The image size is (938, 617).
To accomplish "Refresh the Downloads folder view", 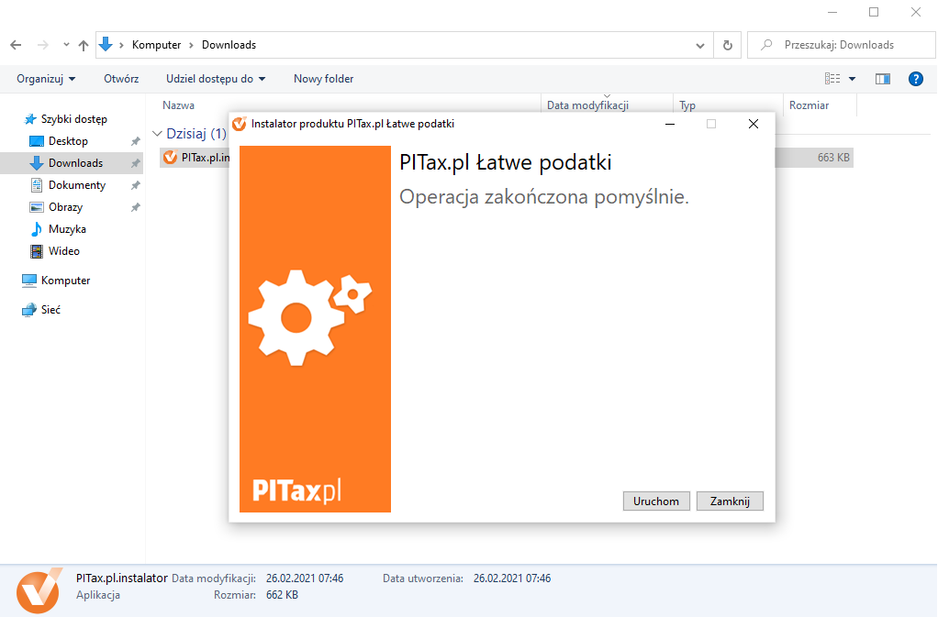I will point(728,46).
